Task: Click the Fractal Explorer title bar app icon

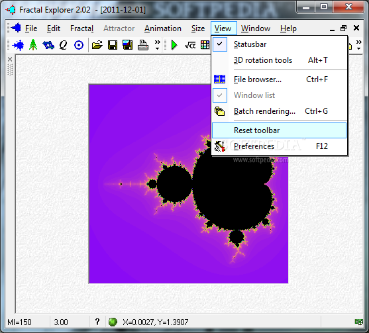Action: 11,10
